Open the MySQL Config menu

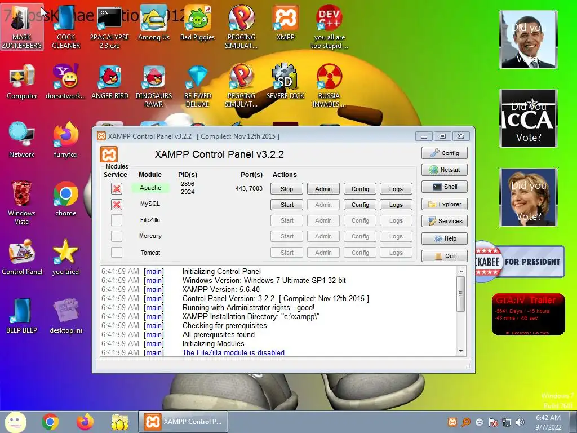point(360,205)
